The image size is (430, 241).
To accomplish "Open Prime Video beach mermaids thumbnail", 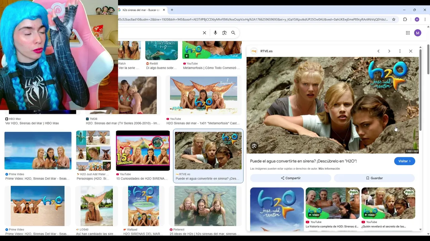I will (x=38, y=151).
